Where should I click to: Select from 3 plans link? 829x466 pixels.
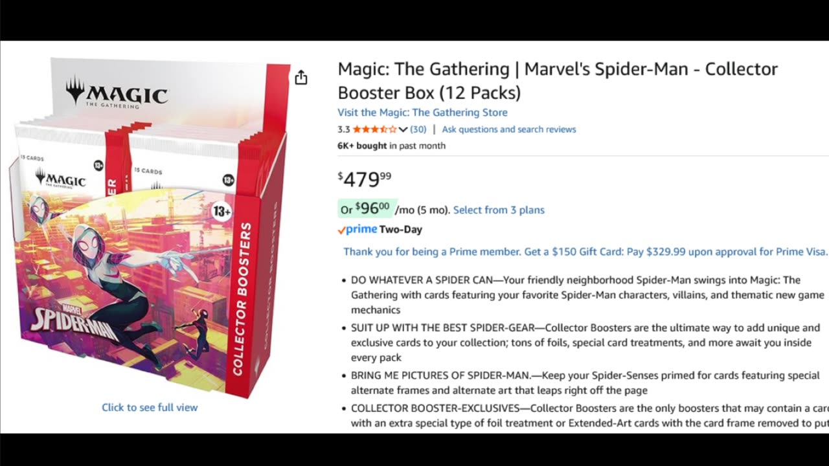(x=499, y=210)
